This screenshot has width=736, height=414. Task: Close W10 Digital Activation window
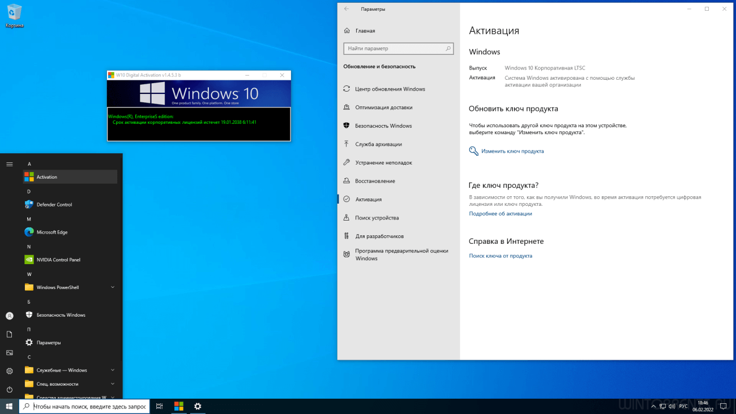(x=282, y=75)
